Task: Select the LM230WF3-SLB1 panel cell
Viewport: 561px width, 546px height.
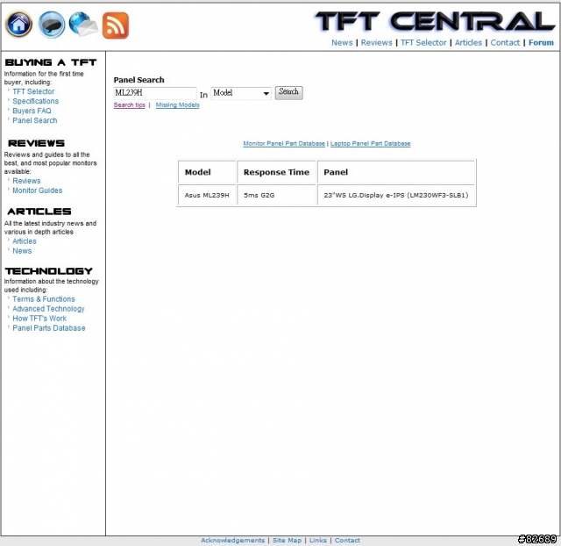Action: point(396,195)
